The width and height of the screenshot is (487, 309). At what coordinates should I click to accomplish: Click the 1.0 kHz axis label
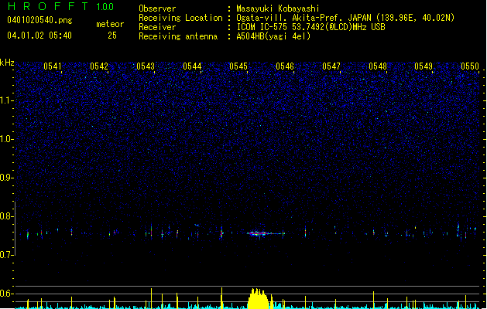tap(6, 139)
